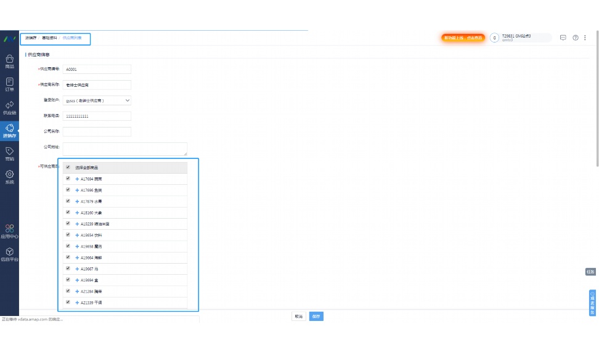Expand the A21339 row plus icon
The height and width of the screenshot is (353, 599).
click(x=77, y=302)
